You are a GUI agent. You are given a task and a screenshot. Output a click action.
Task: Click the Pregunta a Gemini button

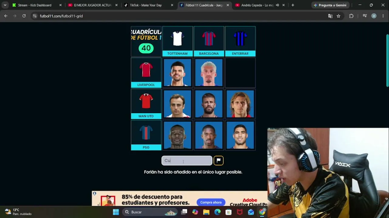(x=330, y=5)
